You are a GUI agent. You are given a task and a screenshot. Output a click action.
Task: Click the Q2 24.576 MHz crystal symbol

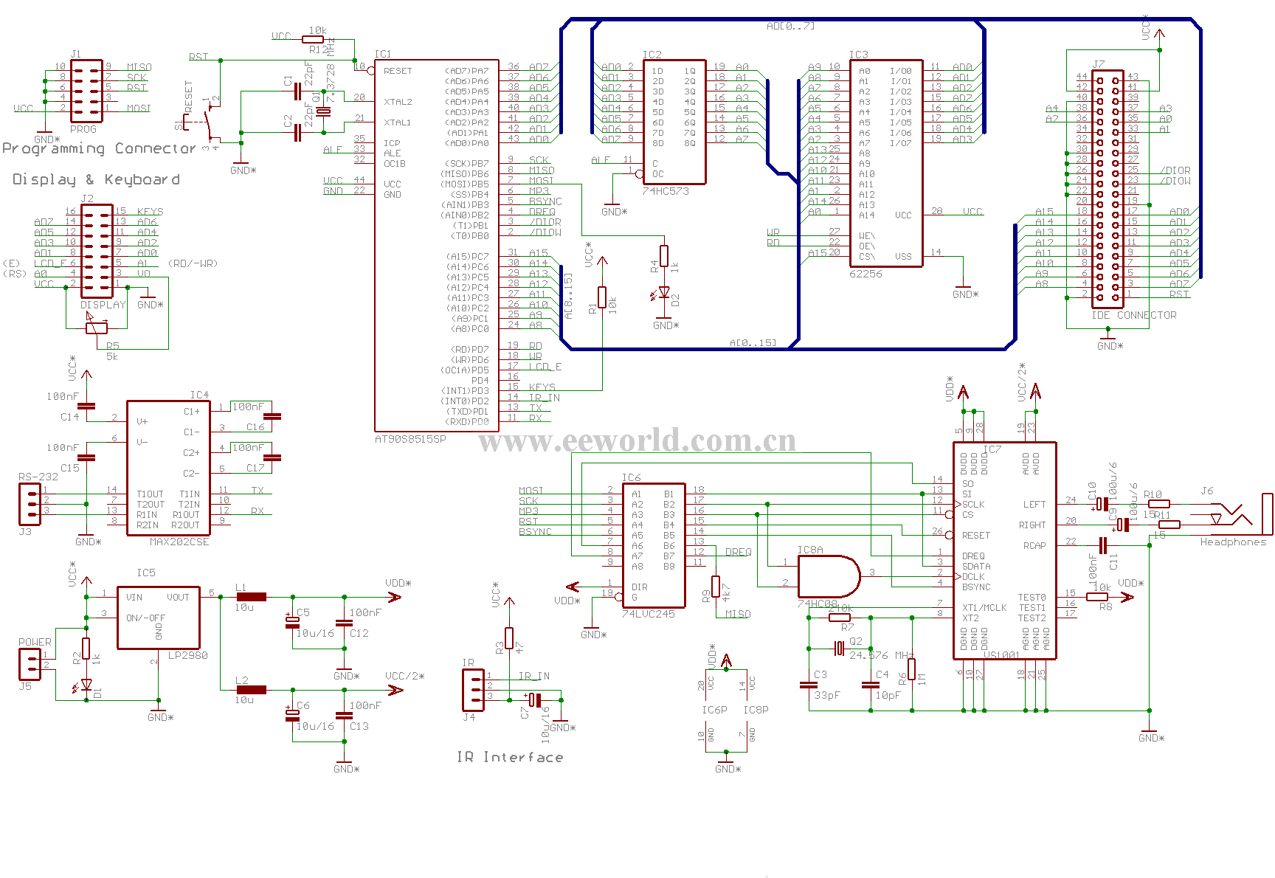click(x=838, y=649)
